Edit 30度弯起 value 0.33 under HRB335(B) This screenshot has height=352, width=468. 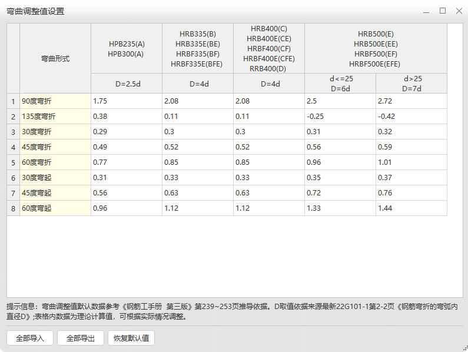coord(198,178)
